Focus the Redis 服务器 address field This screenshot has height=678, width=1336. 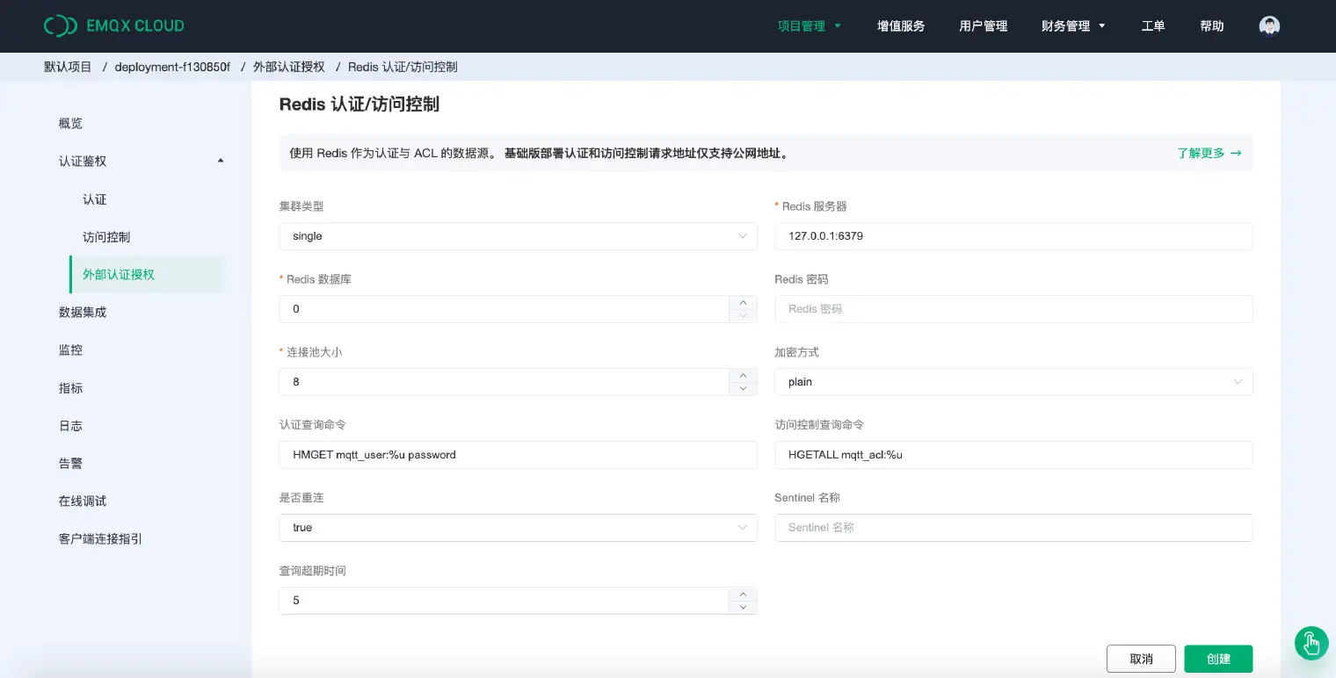[1013, 236]
